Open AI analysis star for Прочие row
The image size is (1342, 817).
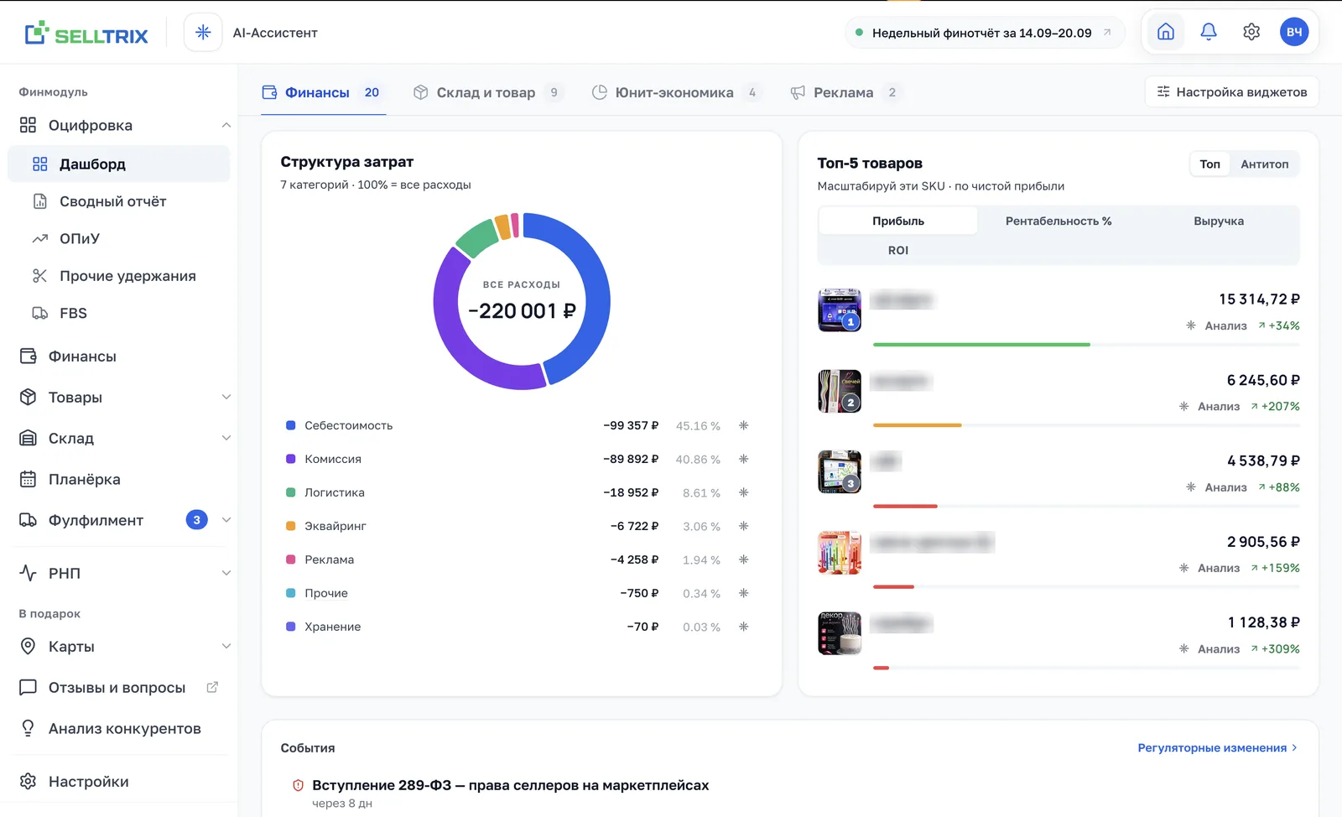[x=743, y=593]
